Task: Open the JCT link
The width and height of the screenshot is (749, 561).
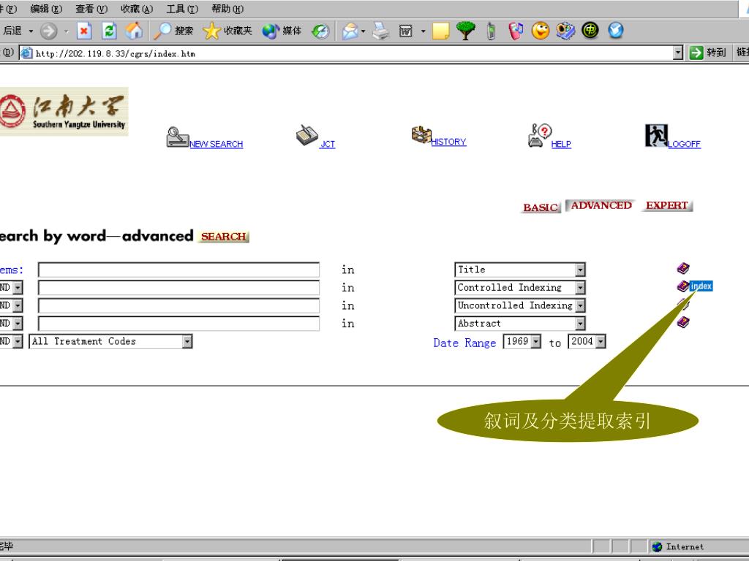Action: pyautogui.click(x=327, y=144)
